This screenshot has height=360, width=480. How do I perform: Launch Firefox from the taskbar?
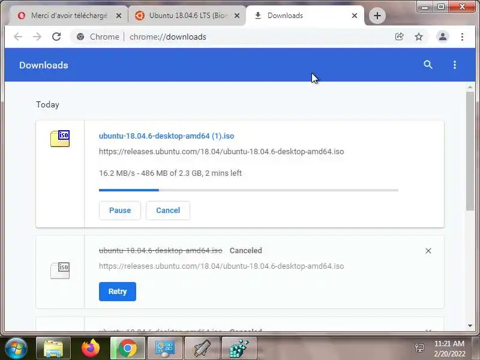(x=91, y=349)
